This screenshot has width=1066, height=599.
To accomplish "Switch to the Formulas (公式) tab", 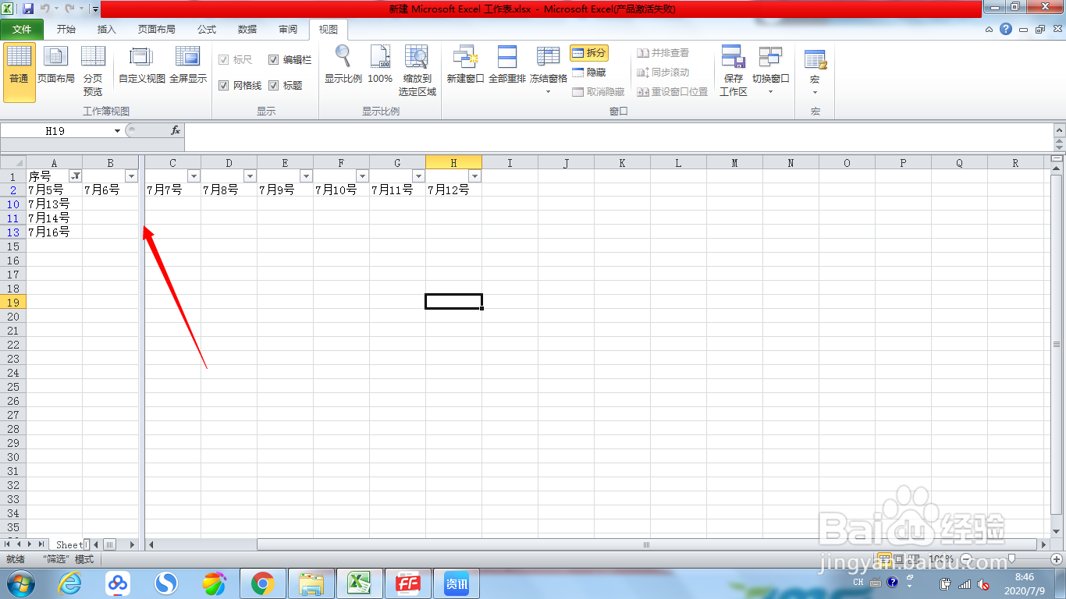I will pyautogui.click(x=207, y=30).
